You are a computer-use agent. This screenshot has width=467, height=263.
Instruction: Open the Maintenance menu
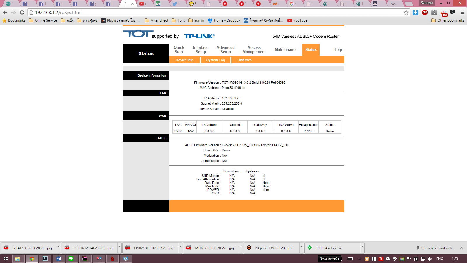coord(286,50)
